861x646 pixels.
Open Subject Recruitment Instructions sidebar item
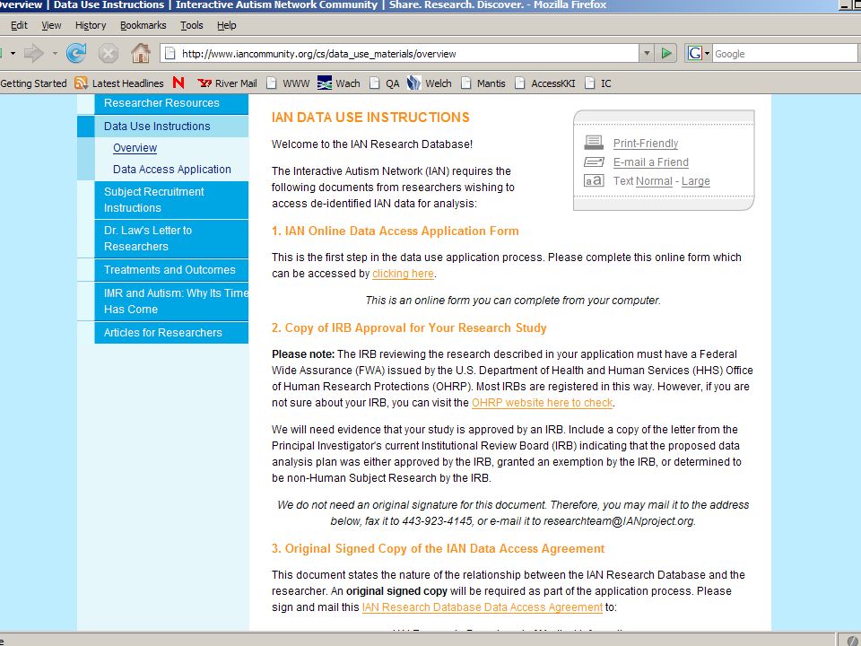(171, 200)
